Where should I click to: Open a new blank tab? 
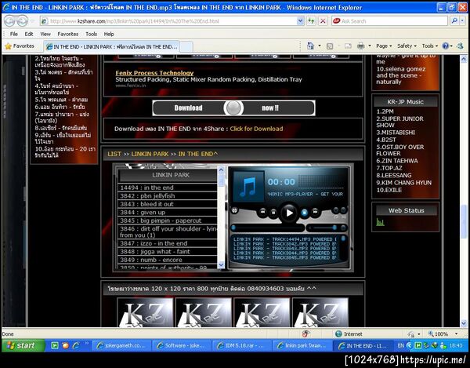(x=186, y=47)
